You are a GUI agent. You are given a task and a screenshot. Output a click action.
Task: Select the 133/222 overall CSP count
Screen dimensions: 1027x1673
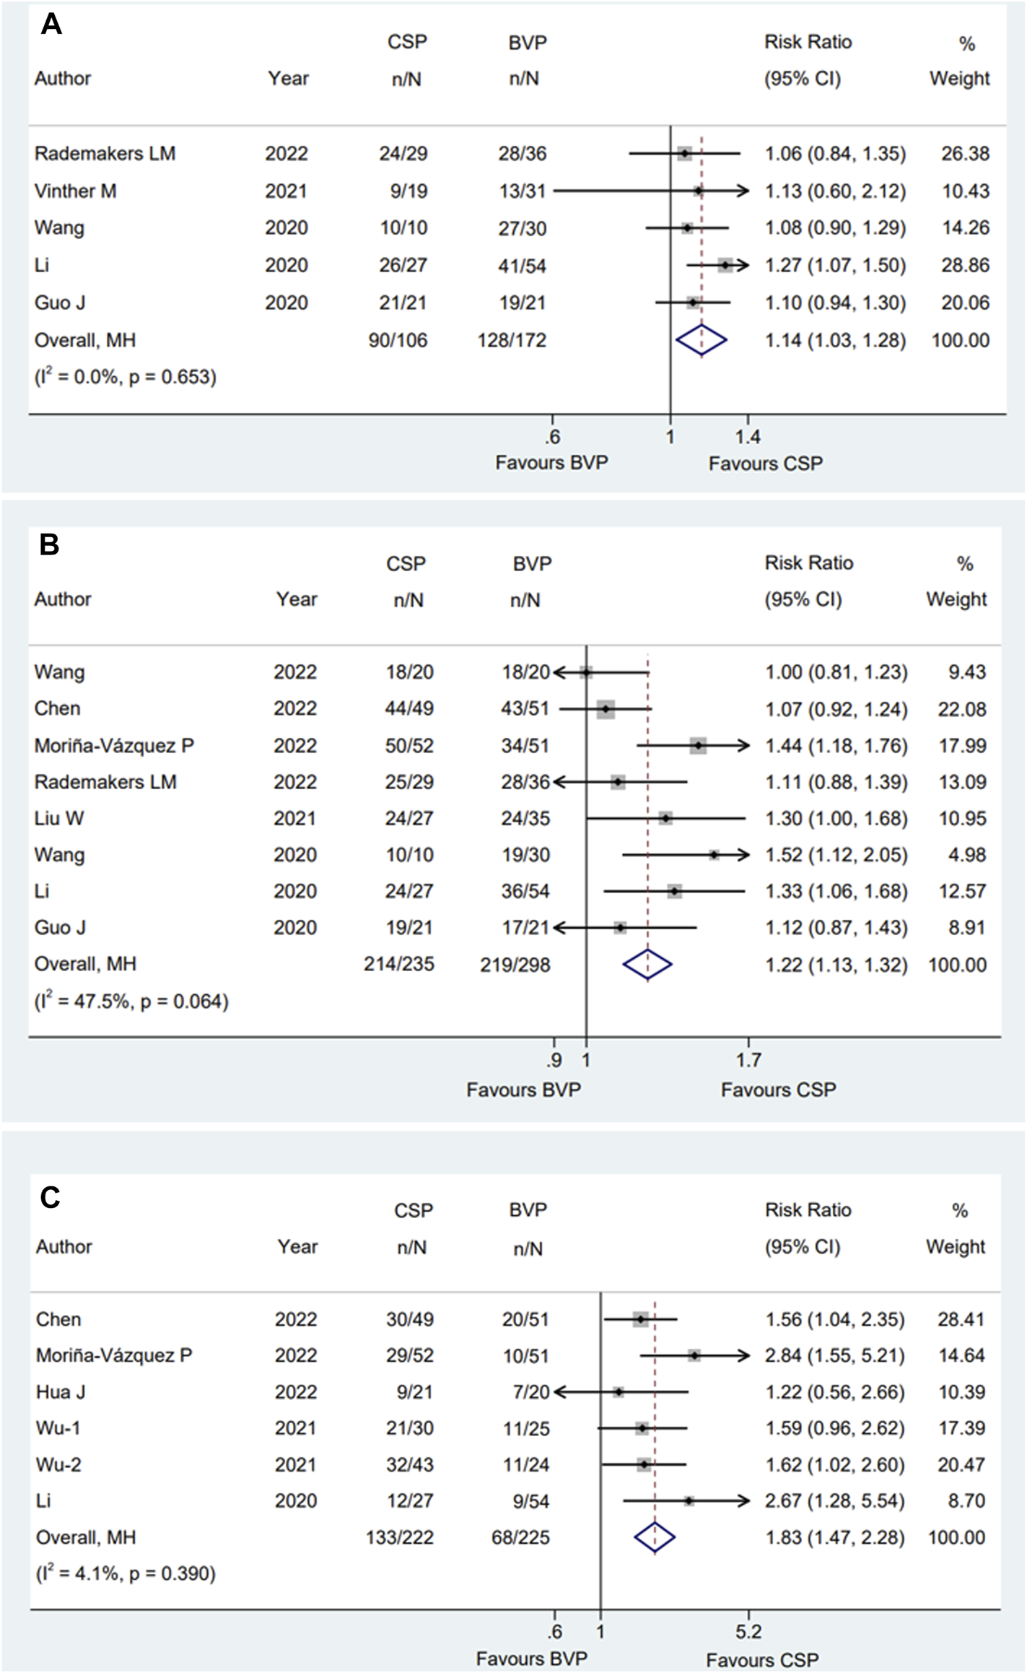tap(399, 1537)
